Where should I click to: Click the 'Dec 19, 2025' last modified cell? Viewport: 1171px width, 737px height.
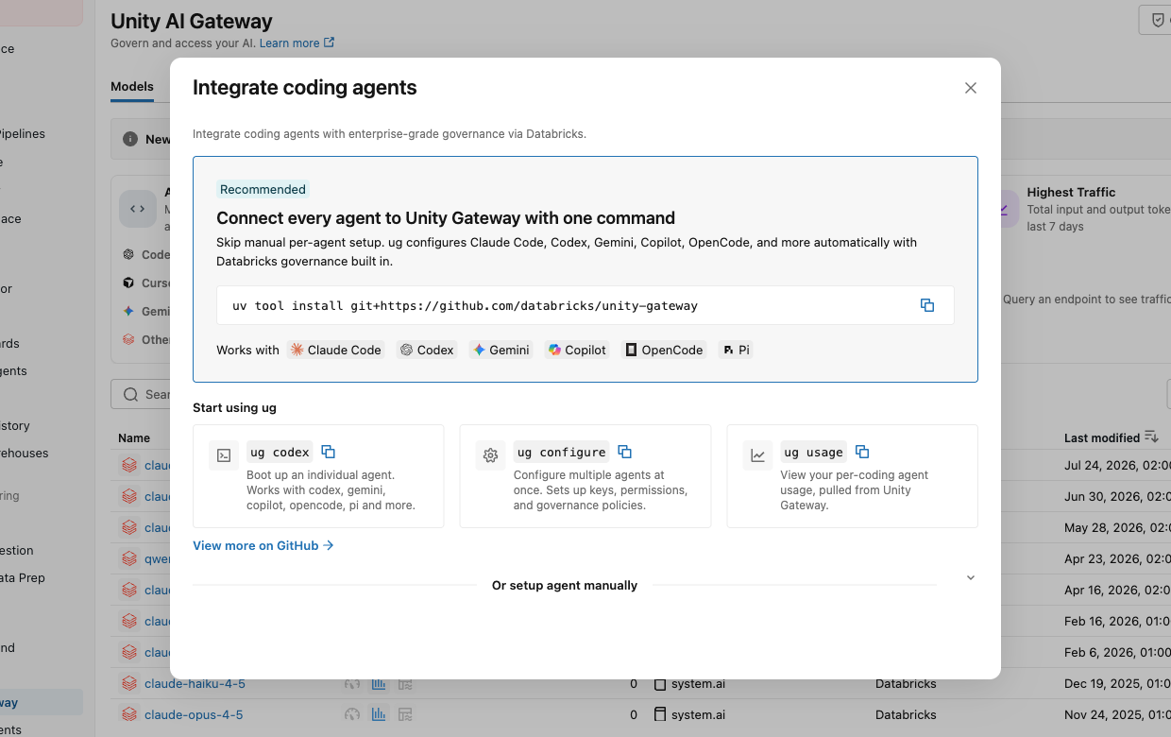(x=1117, y=683)
